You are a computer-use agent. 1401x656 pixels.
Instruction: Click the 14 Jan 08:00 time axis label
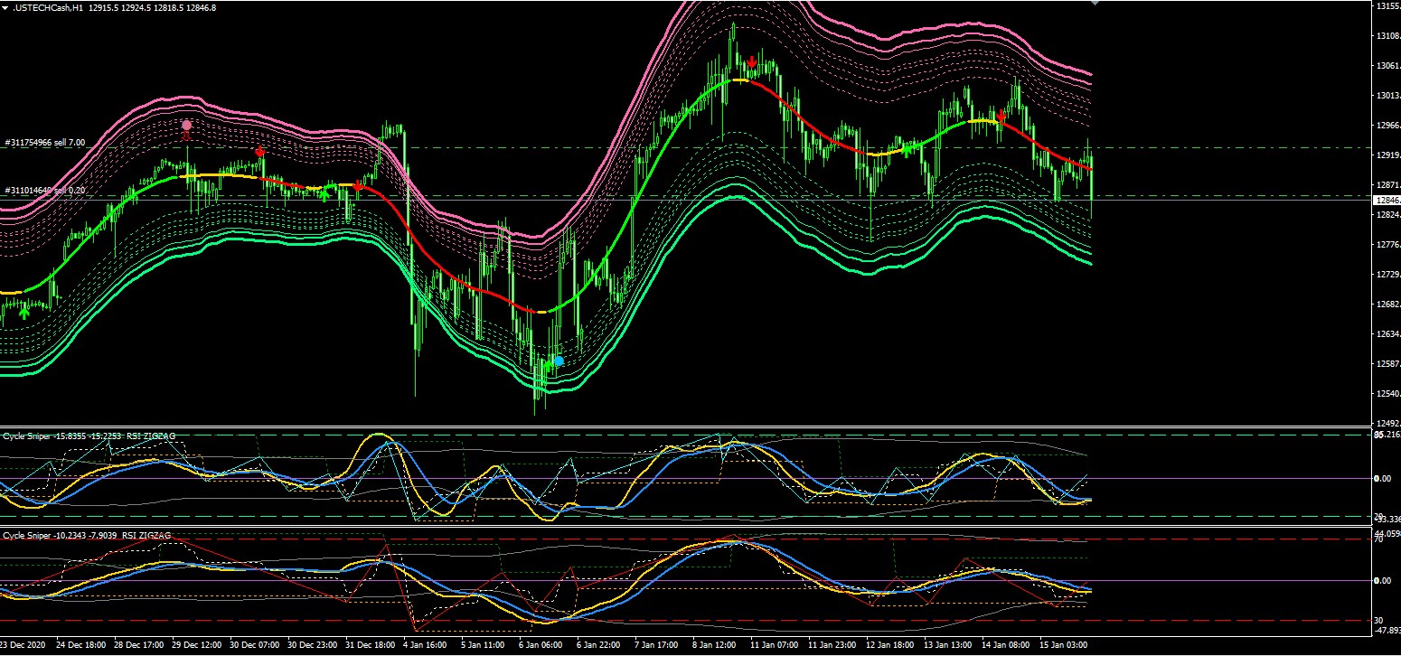[x=1005, y=646]
